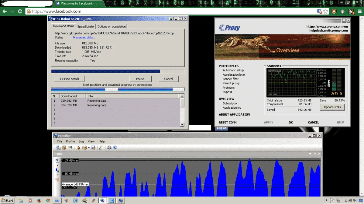Open Bypass in CProxy preferences

coord(227,92)
